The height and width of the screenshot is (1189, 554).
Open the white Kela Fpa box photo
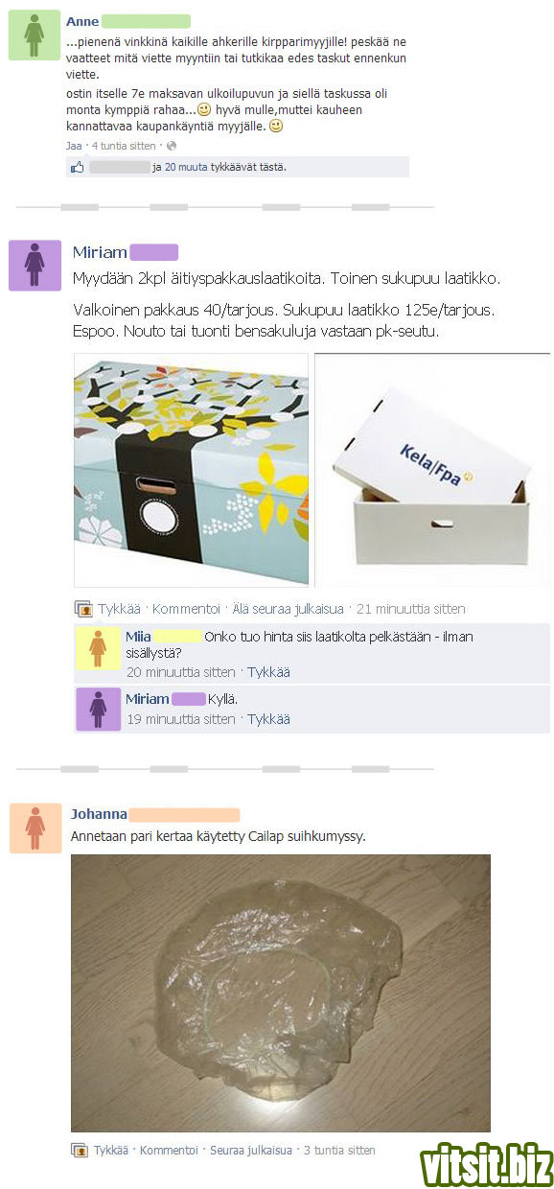tap(433, 470)
